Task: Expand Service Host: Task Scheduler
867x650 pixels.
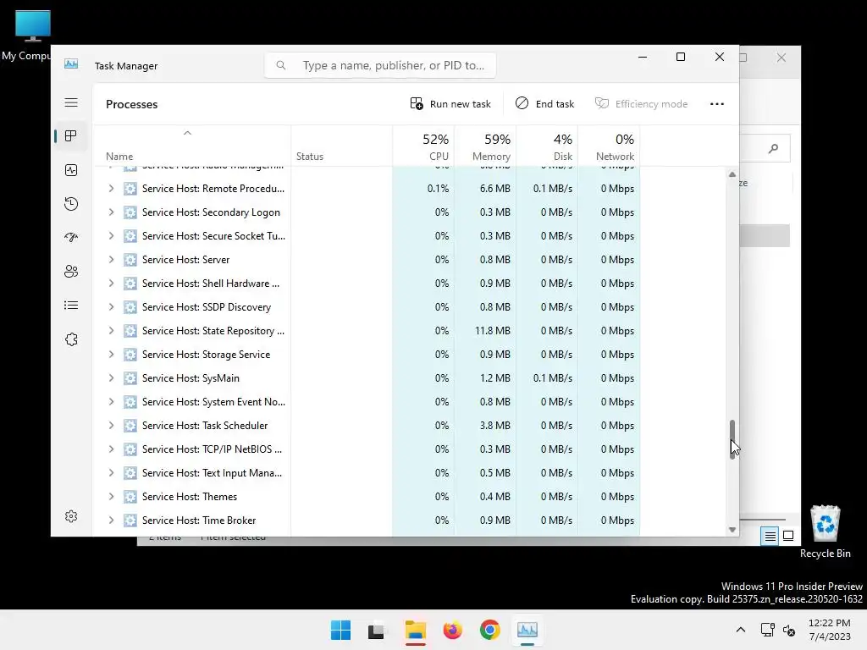Action: 111,426
